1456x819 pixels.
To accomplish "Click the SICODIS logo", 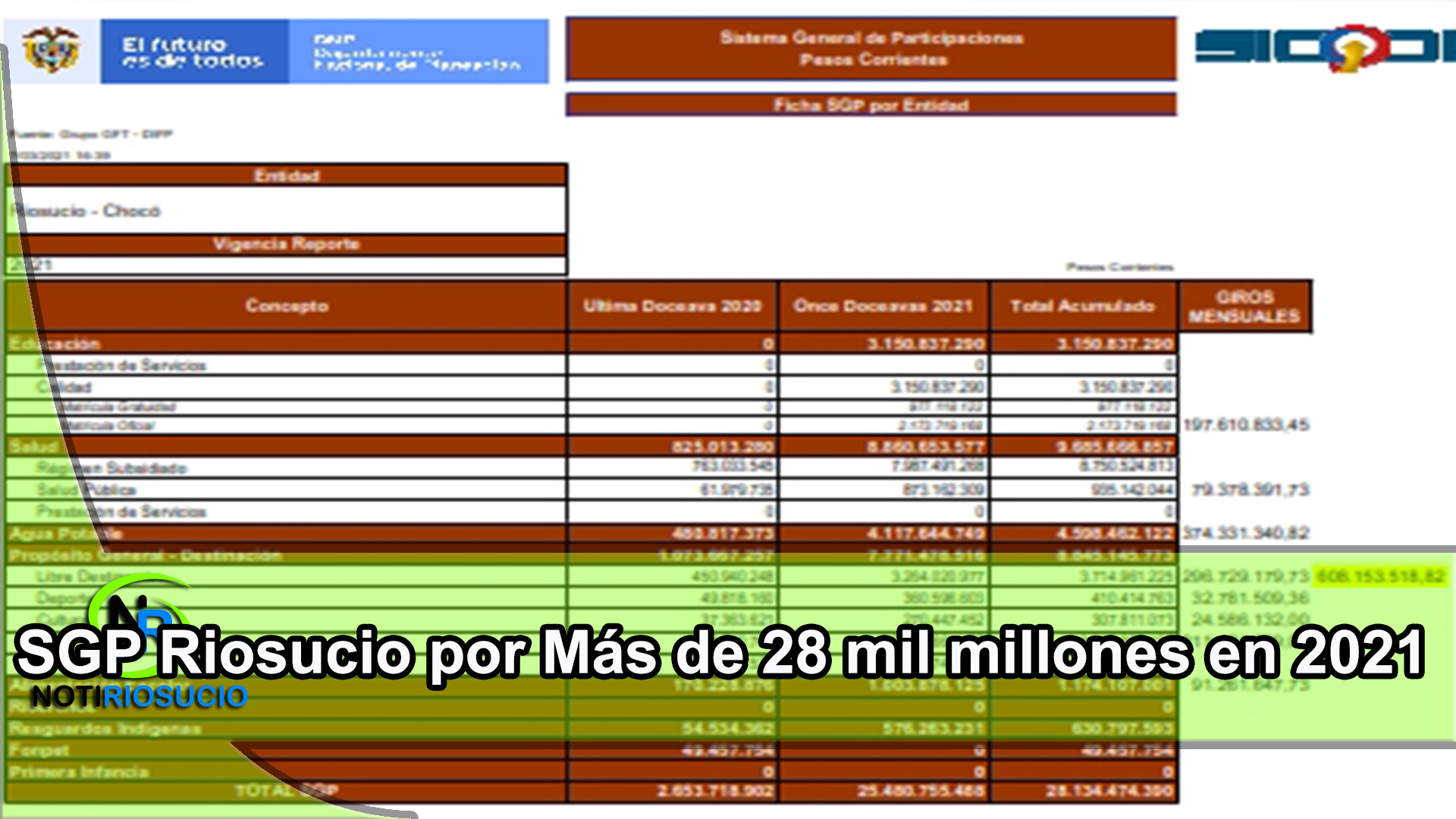I will point(1325,48).
